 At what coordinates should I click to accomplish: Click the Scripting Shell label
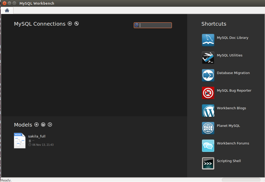pyautogui.click(x=229, y=161)
